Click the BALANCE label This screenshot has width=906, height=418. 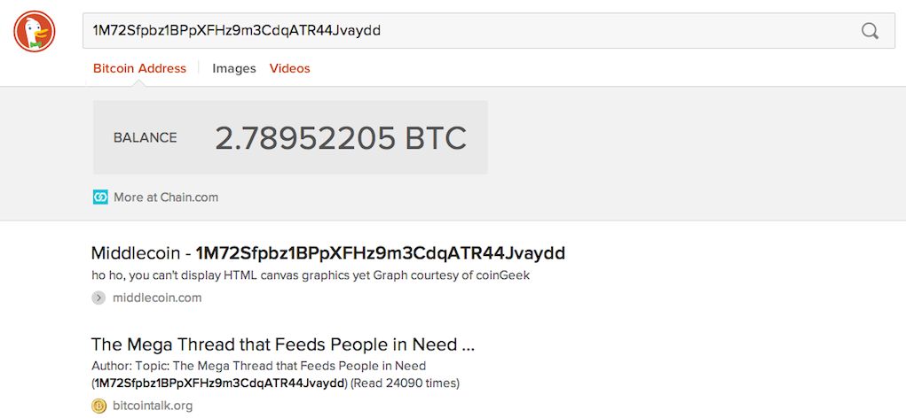pos(145,138)
